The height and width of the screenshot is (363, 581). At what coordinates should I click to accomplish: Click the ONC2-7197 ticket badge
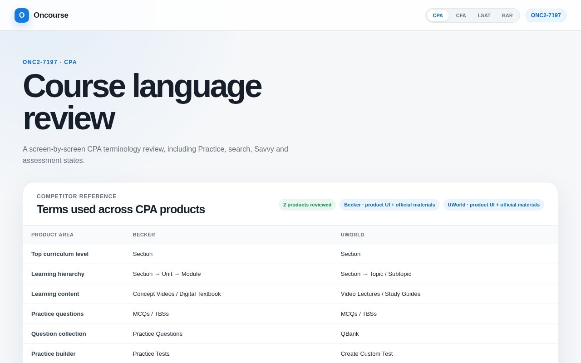(546, 15)
